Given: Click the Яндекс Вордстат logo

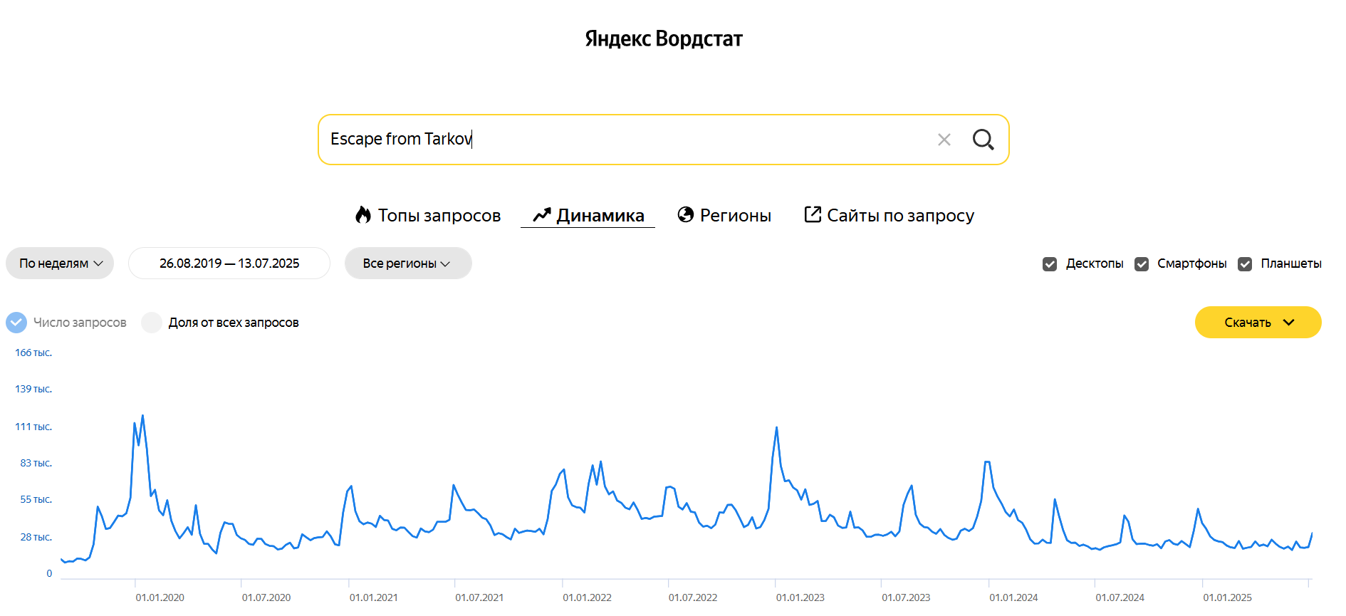Looking at the screenshot, I should (664, 38).
